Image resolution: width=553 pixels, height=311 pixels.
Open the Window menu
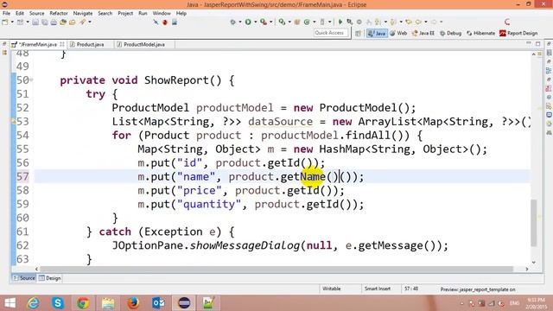click(162, 14)
